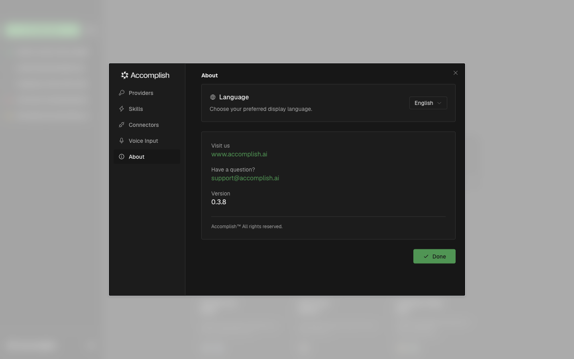Screen dimensions: 574x359
Task: Open the English language dropdown
Action: (428, 103)
